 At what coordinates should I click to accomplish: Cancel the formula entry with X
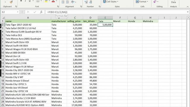click(28, 12)
